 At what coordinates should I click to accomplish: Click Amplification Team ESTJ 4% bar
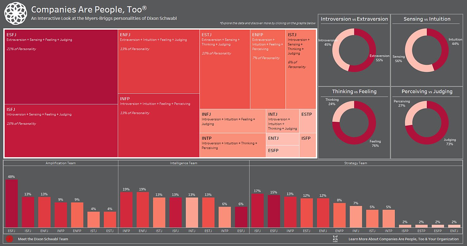(x=110, y=219)
